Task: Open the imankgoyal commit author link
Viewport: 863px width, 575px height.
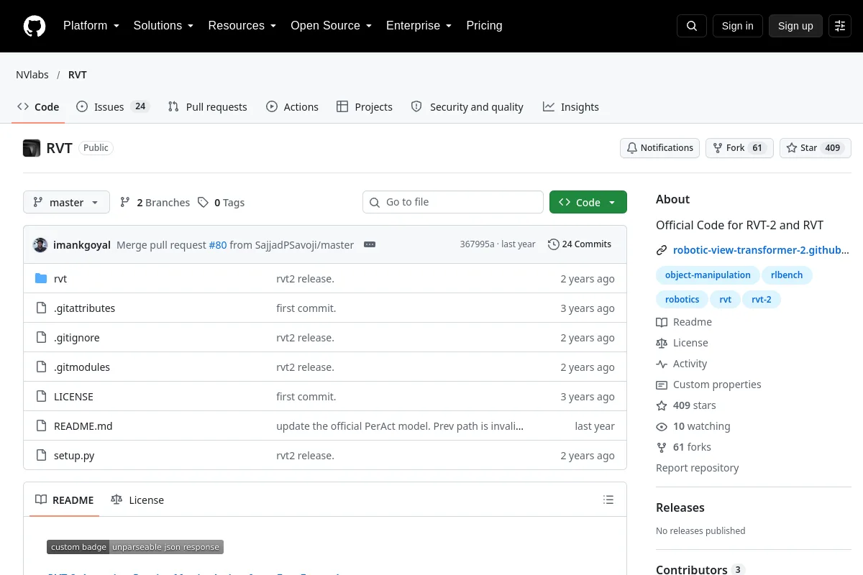Action: [82, 245]
